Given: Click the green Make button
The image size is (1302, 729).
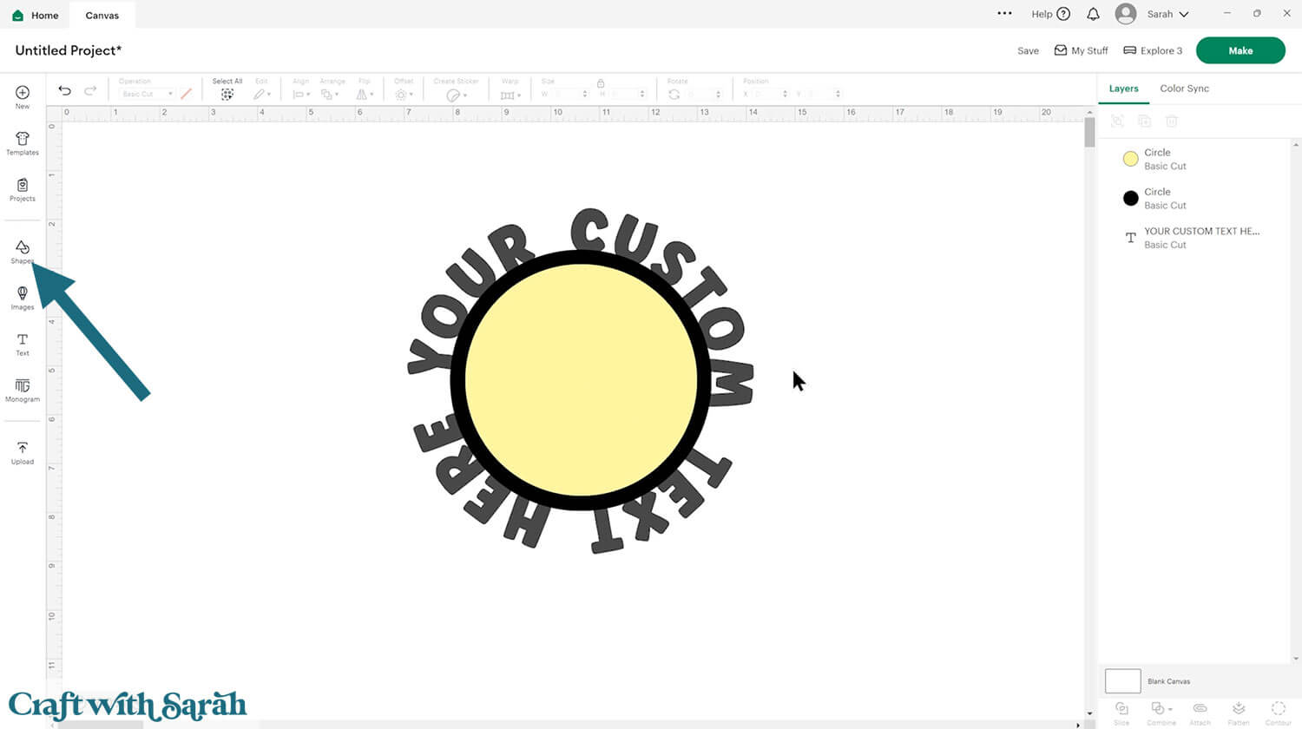Looking at the screenshot, I should (1240, 50).
